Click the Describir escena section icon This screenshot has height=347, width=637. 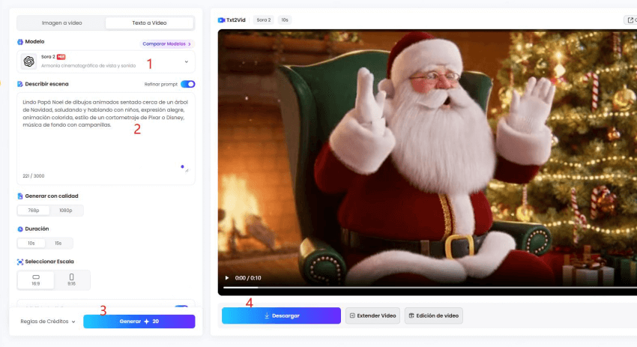(x=20, y=84)
